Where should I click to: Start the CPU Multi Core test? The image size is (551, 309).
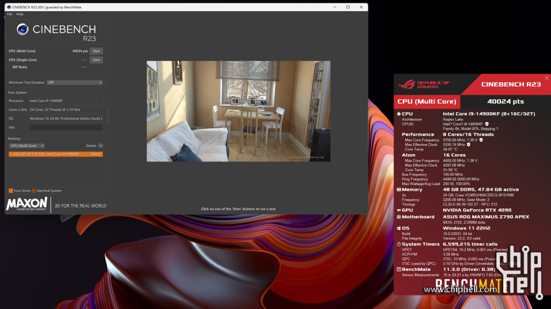coord(96,51)
